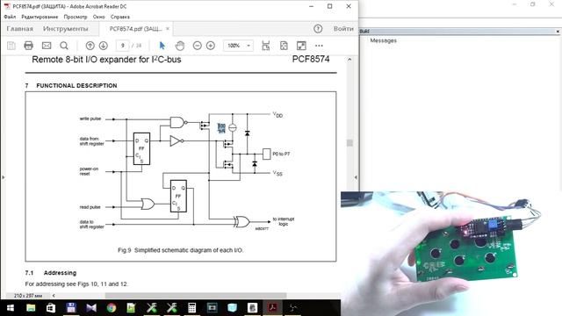Send file by email envelope icon
The image size is (562, 316).
[47, 46]
